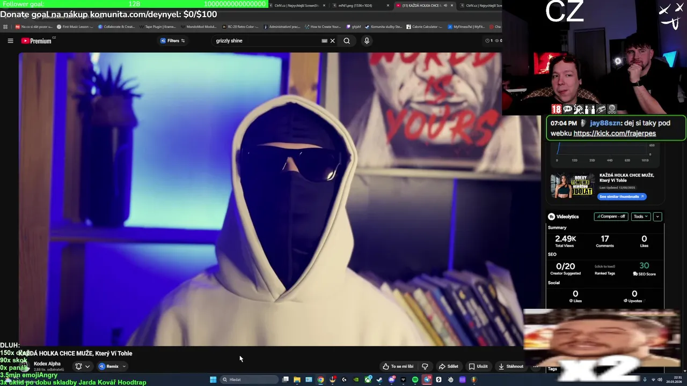The height and width of the screenshot is (386, 687).
Task: View the SEO Score value 30
Action: 644,266
